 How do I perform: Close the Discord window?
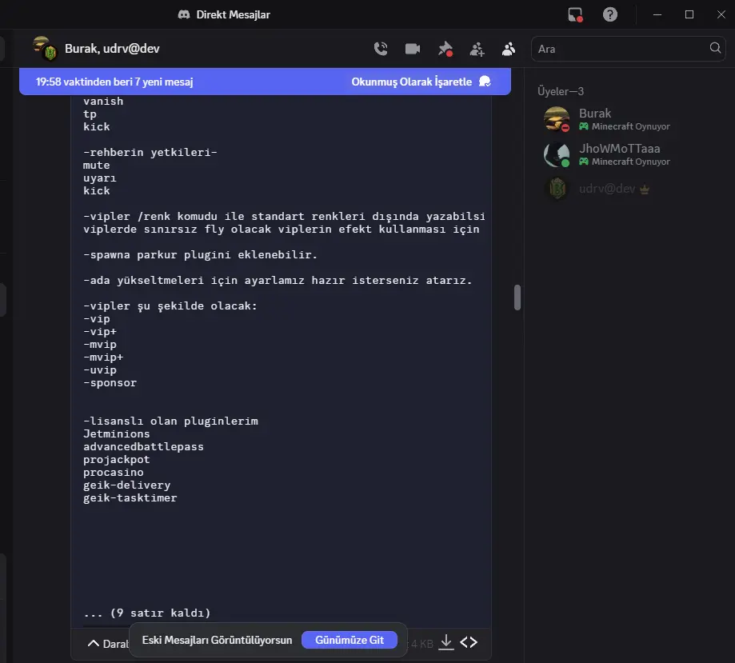pyautogui.click(x=721, y=14)
